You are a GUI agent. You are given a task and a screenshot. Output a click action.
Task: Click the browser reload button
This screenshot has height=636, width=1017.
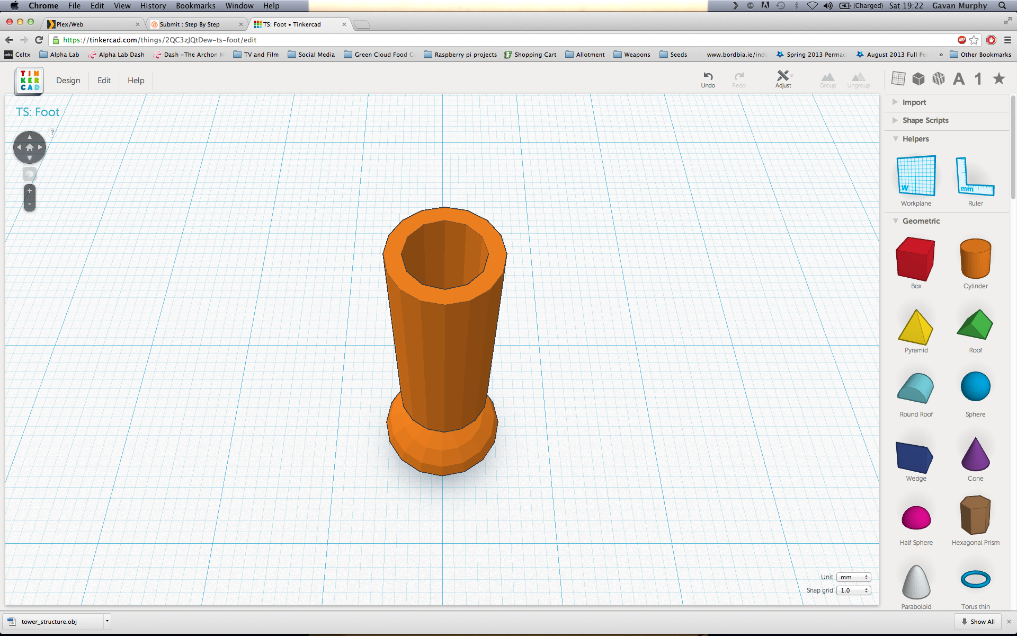pyautogui.click(x=39, y=40)
